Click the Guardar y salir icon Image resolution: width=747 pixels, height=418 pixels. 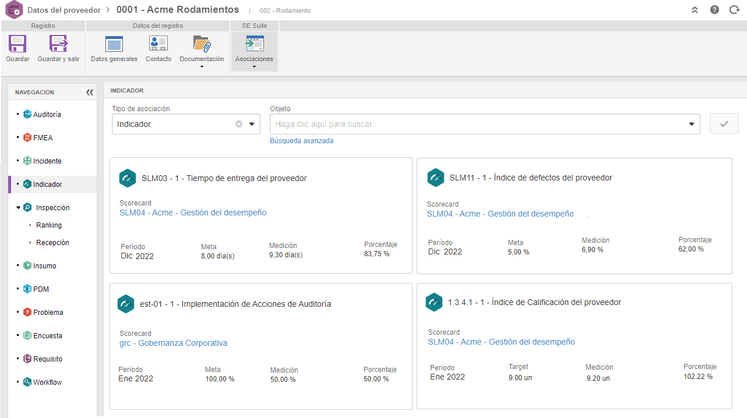pyautogui.click(x=58, y=44)
